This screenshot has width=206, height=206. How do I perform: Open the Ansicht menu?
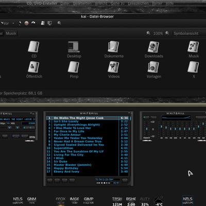tap(101, 3)
